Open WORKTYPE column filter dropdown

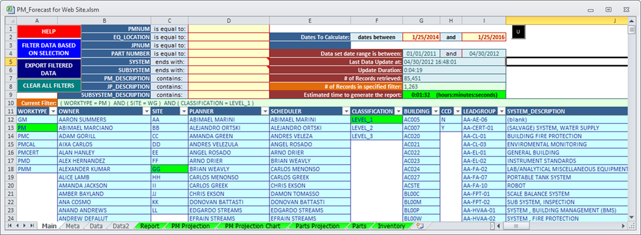(x=53, y=111)
